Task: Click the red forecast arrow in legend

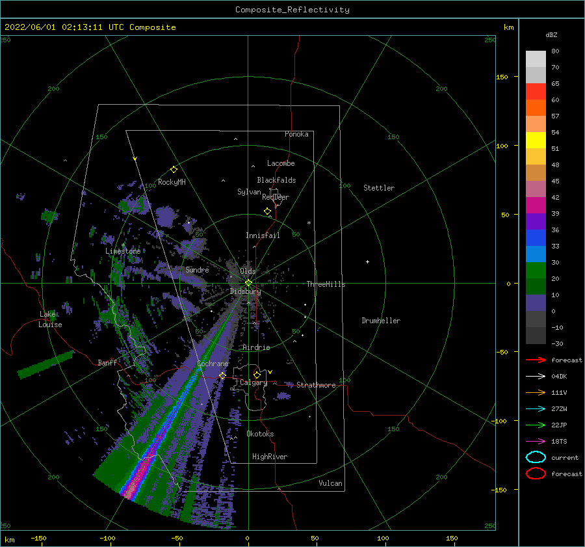Action: (536, 360)
